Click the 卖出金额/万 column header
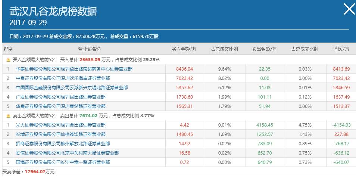 tap(264, 49)
